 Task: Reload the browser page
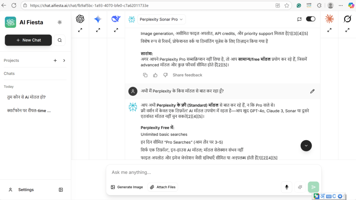14,6
